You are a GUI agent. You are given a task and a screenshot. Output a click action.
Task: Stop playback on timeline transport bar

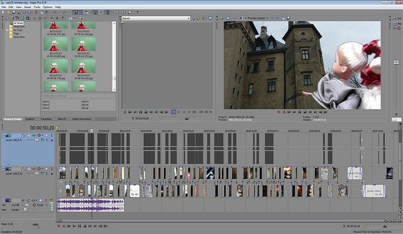click(x=84, y=226)
